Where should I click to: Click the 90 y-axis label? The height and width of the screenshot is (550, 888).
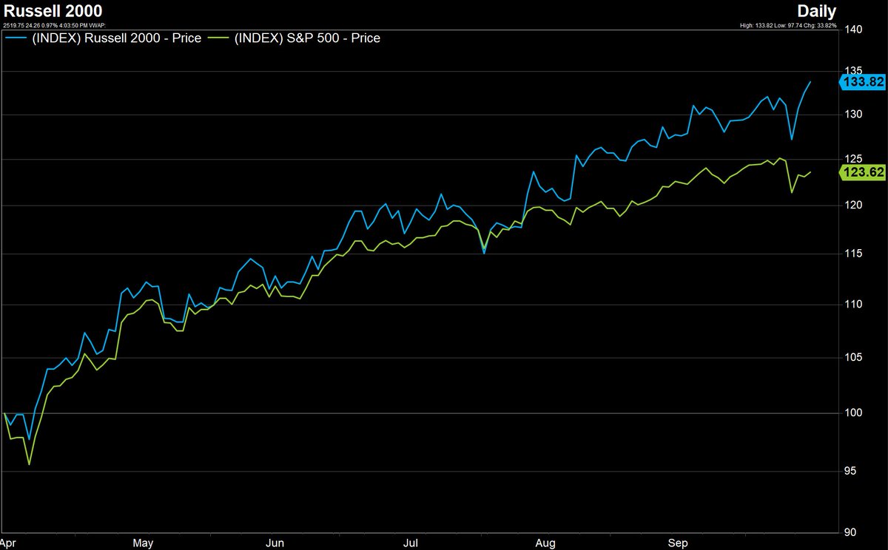[849, 532]
